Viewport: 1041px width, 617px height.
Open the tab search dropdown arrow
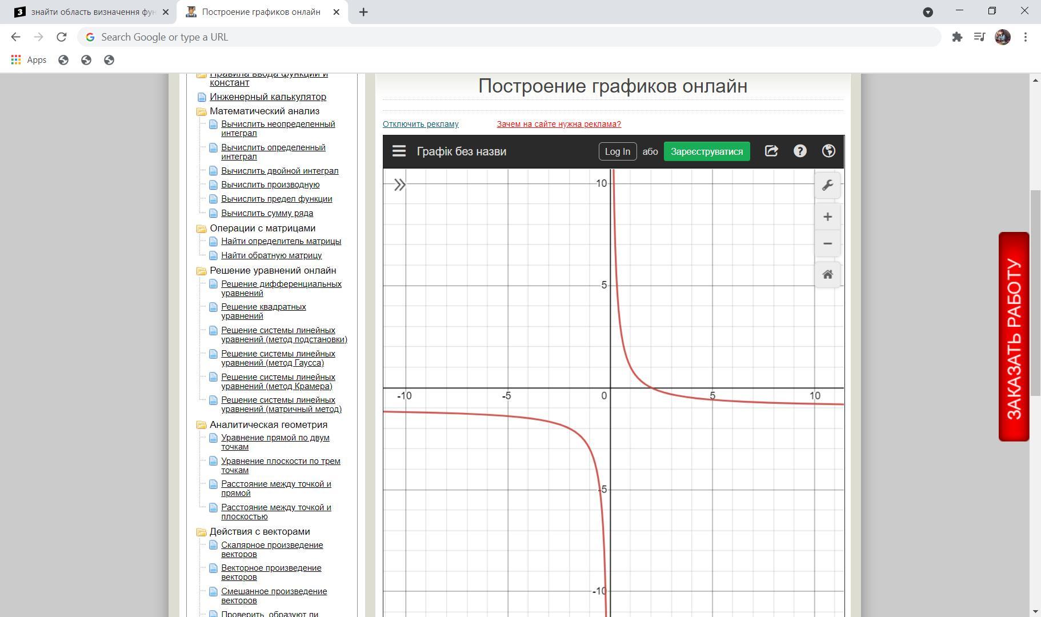(x=928, y=12)
